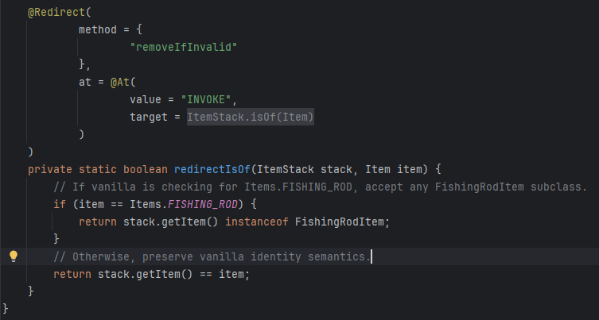Click the "private" keyword in the method signature
The image size is (599, 320).
point(50,169)
